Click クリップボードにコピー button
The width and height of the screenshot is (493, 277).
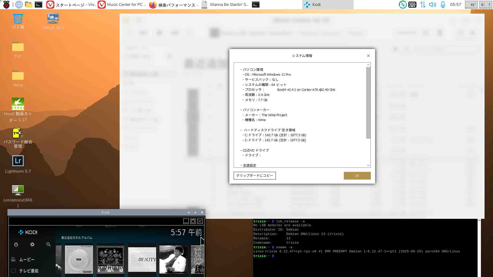254,176
